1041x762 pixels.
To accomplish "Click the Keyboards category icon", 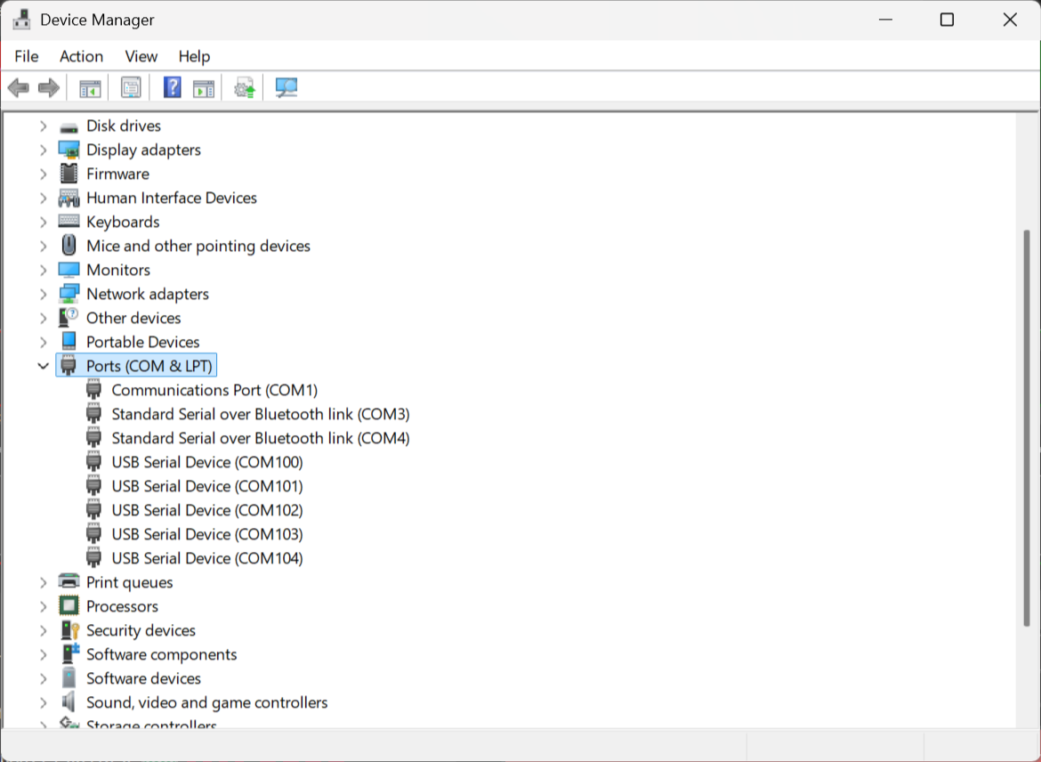I will 69,222.
